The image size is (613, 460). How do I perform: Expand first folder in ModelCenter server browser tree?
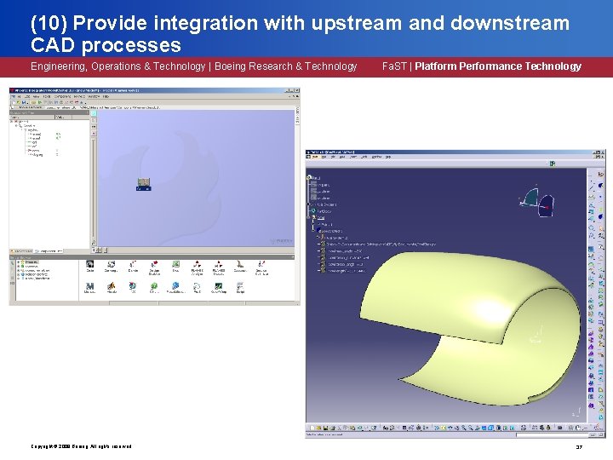click(x=19, y=262)
